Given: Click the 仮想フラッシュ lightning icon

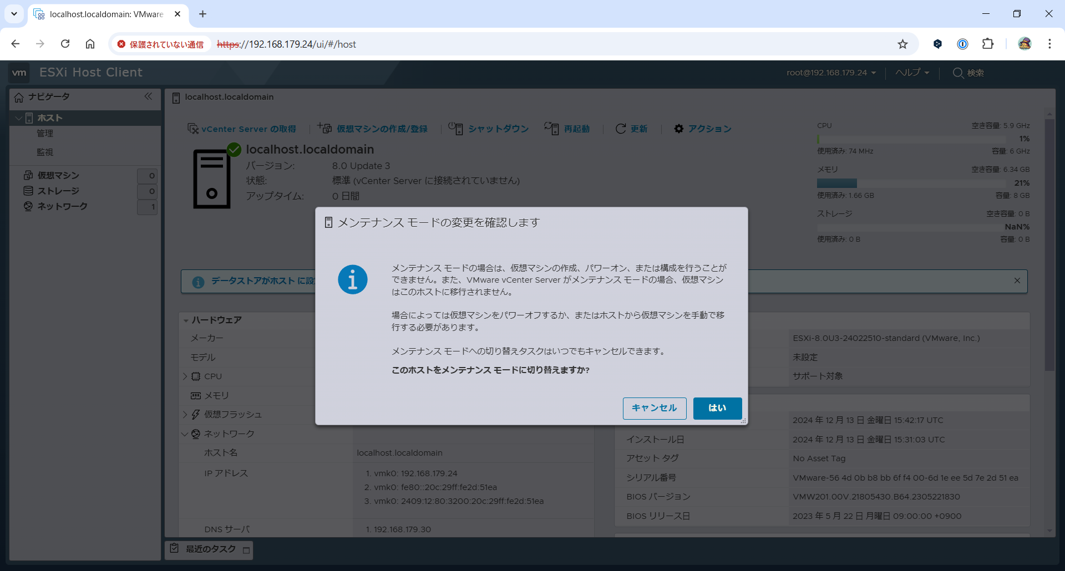Looking at the screenshot, I should 196,415.
